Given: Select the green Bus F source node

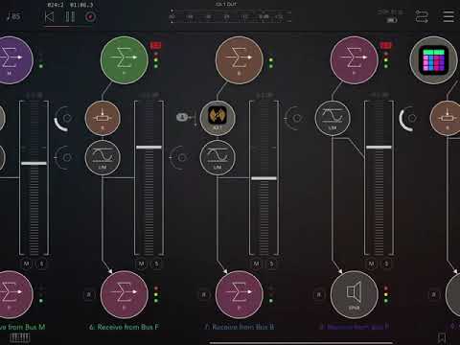Looking at the screenshot, I should pyautogui.click(x=125, y=60).
